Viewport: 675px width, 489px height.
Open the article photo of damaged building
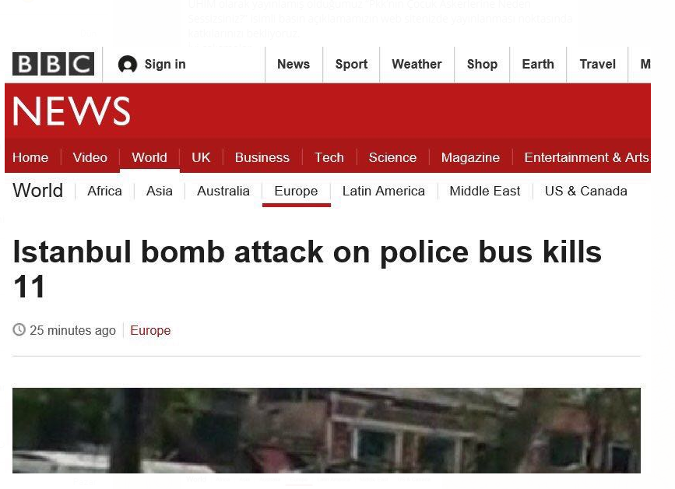tap(326, 431)
